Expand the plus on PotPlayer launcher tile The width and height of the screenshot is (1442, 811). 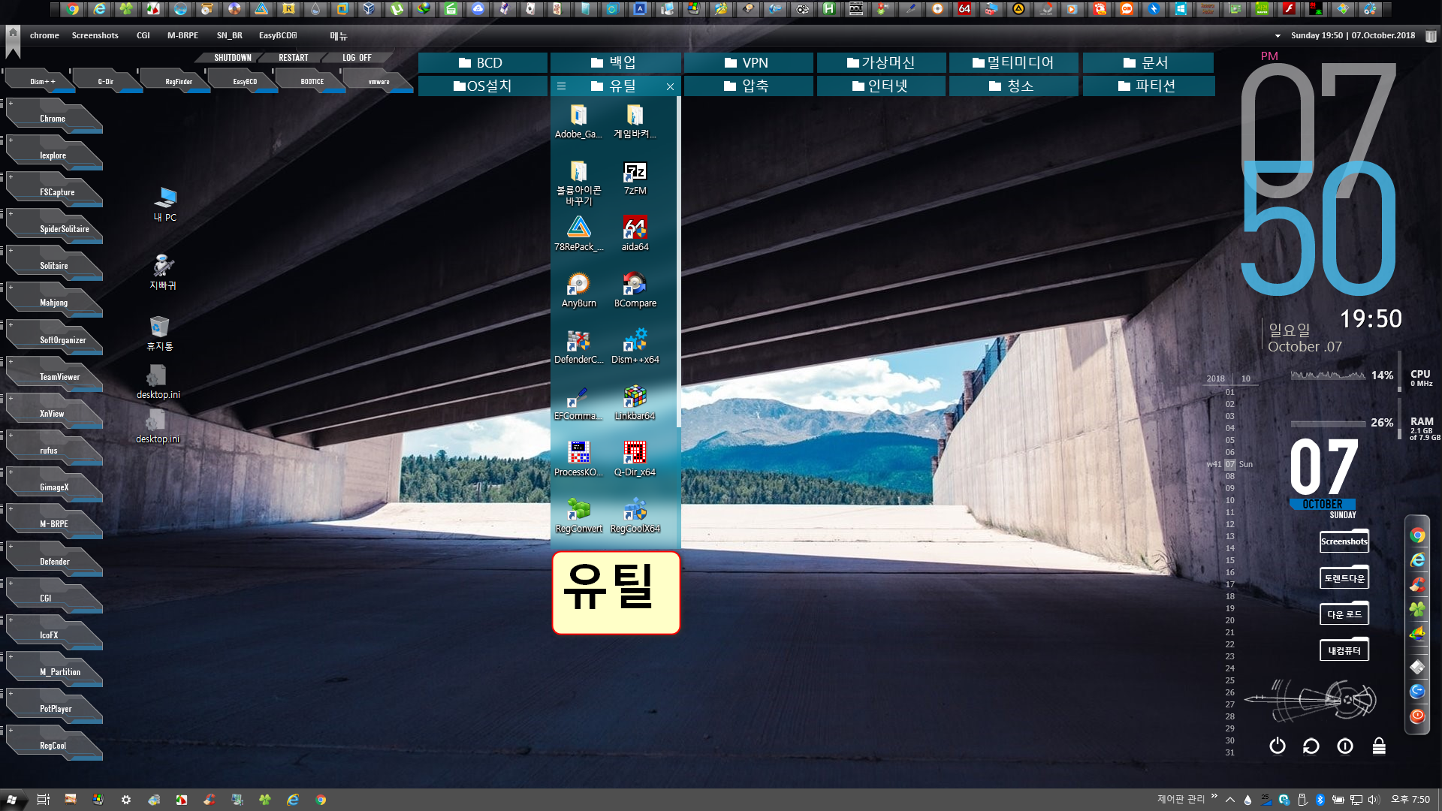tap(11, 693)
